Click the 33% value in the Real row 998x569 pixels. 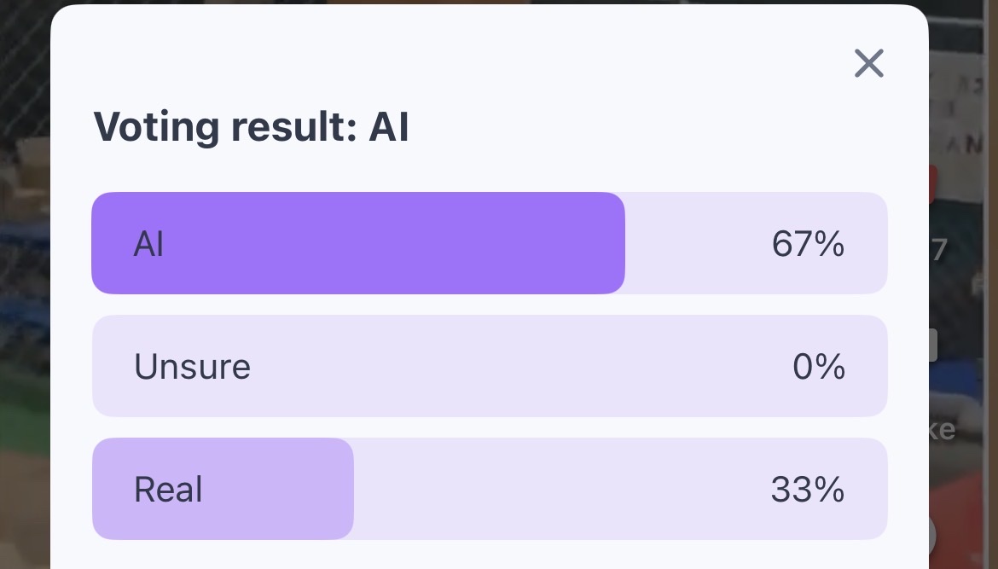tap(807, 490)
